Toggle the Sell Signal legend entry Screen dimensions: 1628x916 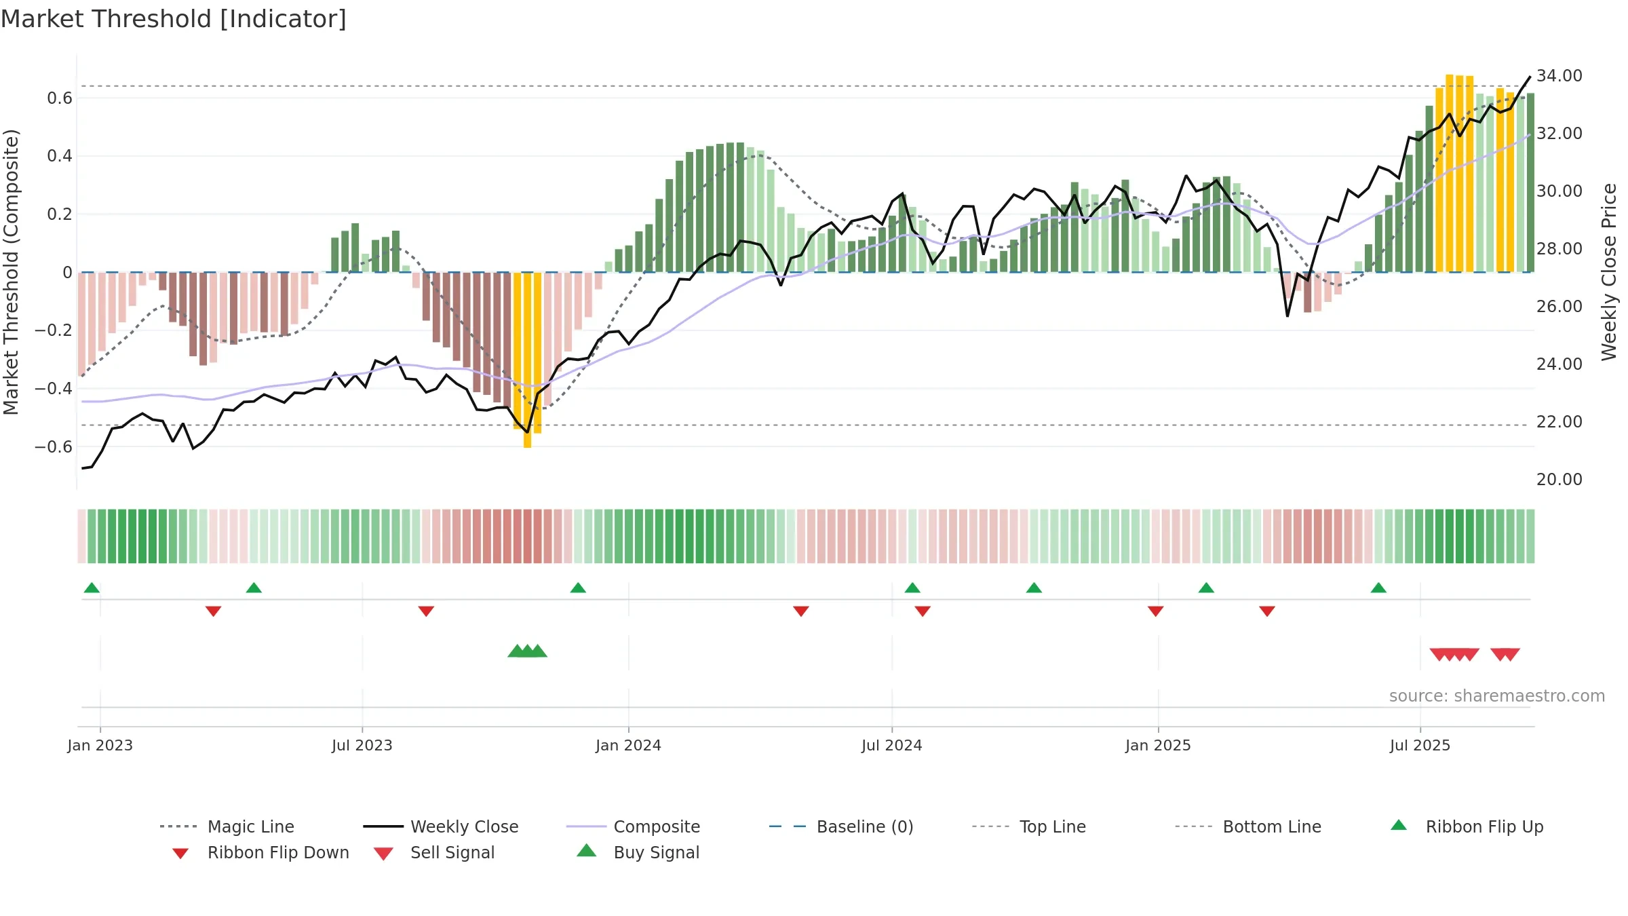[x=434, y=853]
